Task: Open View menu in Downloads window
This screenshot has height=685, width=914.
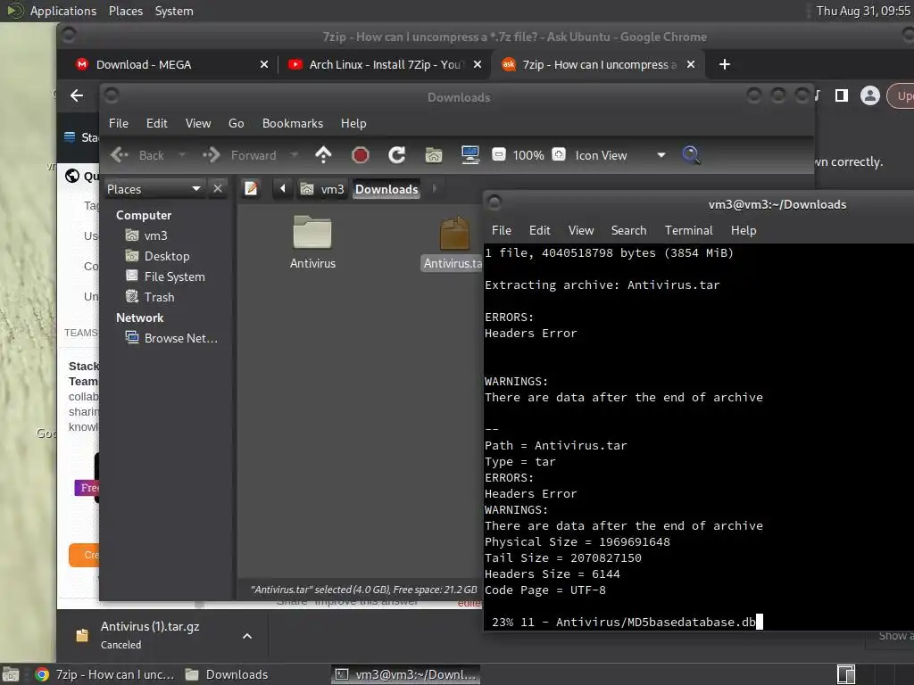Action: tap(198, 123)
